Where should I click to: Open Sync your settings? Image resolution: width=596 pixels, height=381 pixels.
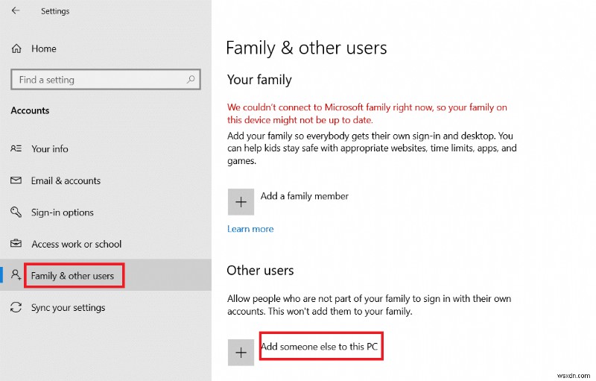[x=69, y=308]
